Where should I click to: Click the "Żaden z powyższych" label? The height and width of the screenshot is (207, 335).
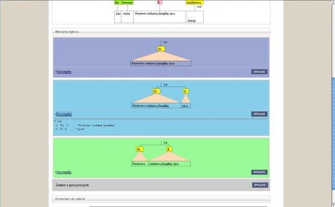pos(72,185)
